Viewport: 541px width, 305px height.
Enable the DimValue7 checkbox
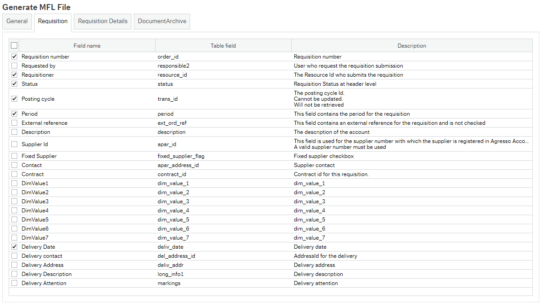click(14, 237)
